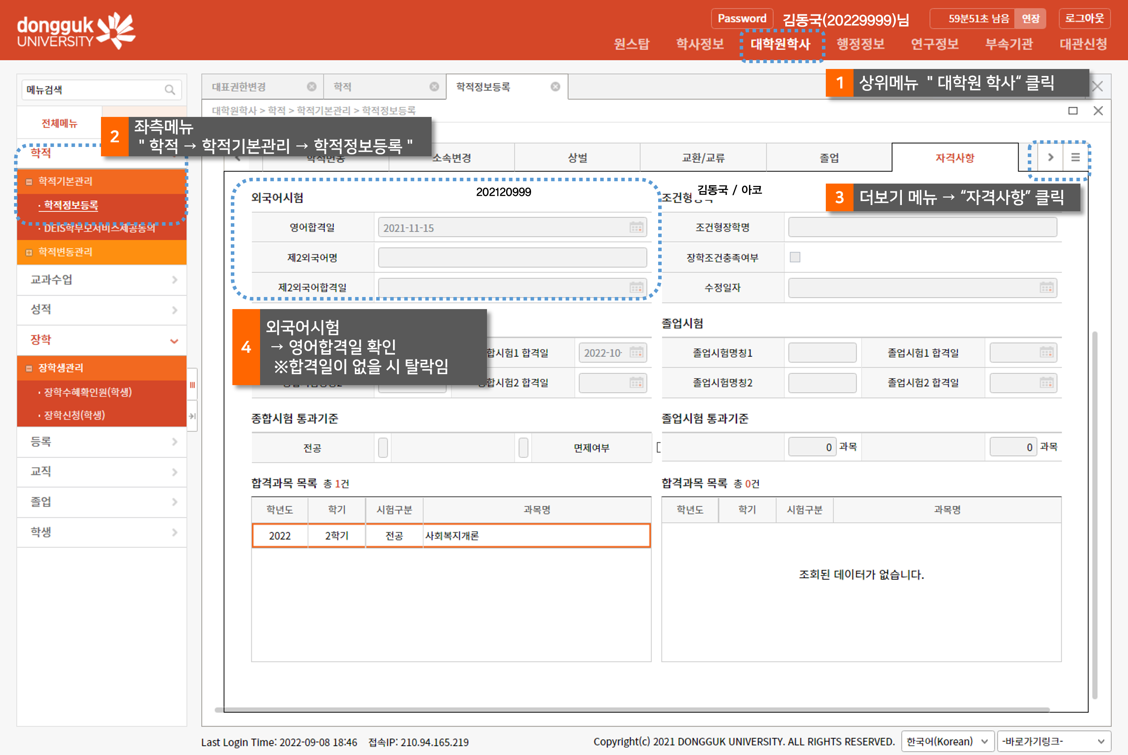The height and width of the screenshot is (755, 1128).
Task: Expand the 학생 menu section
Action: click(x=102, y=532)
